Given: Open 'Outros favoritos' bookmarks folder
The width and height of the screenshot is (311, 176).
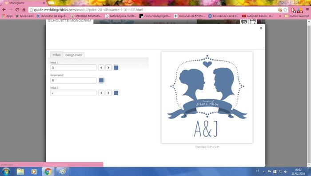Looking at the screenshot, I should [297, 16].
